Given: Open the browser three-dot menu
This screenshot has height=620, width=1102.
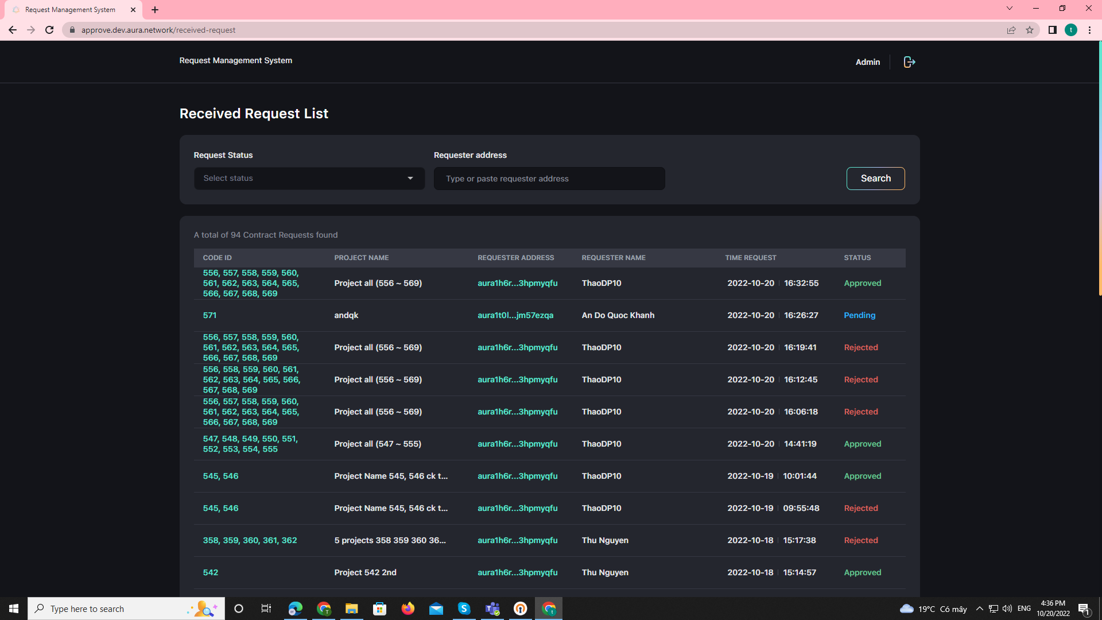Looking at the screenshot, I should [1090, 30].
